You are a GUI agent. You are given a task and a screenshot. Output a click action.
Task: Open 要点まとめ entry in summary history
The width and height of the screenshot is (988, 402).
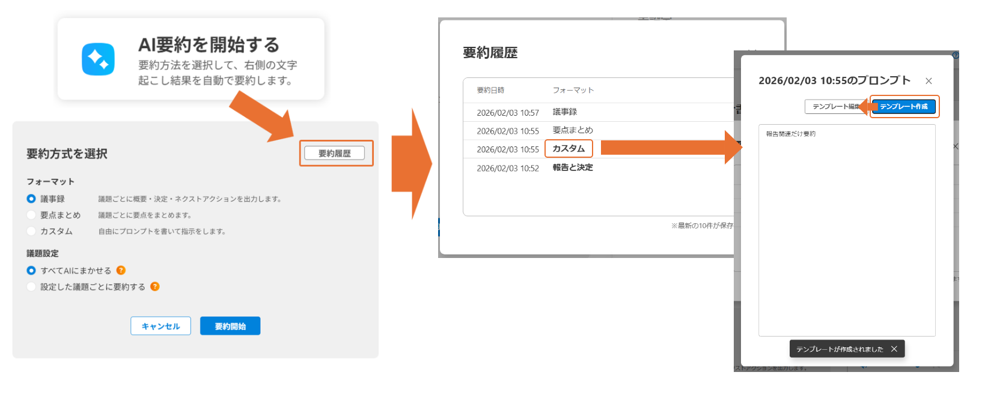coord(572,130)
